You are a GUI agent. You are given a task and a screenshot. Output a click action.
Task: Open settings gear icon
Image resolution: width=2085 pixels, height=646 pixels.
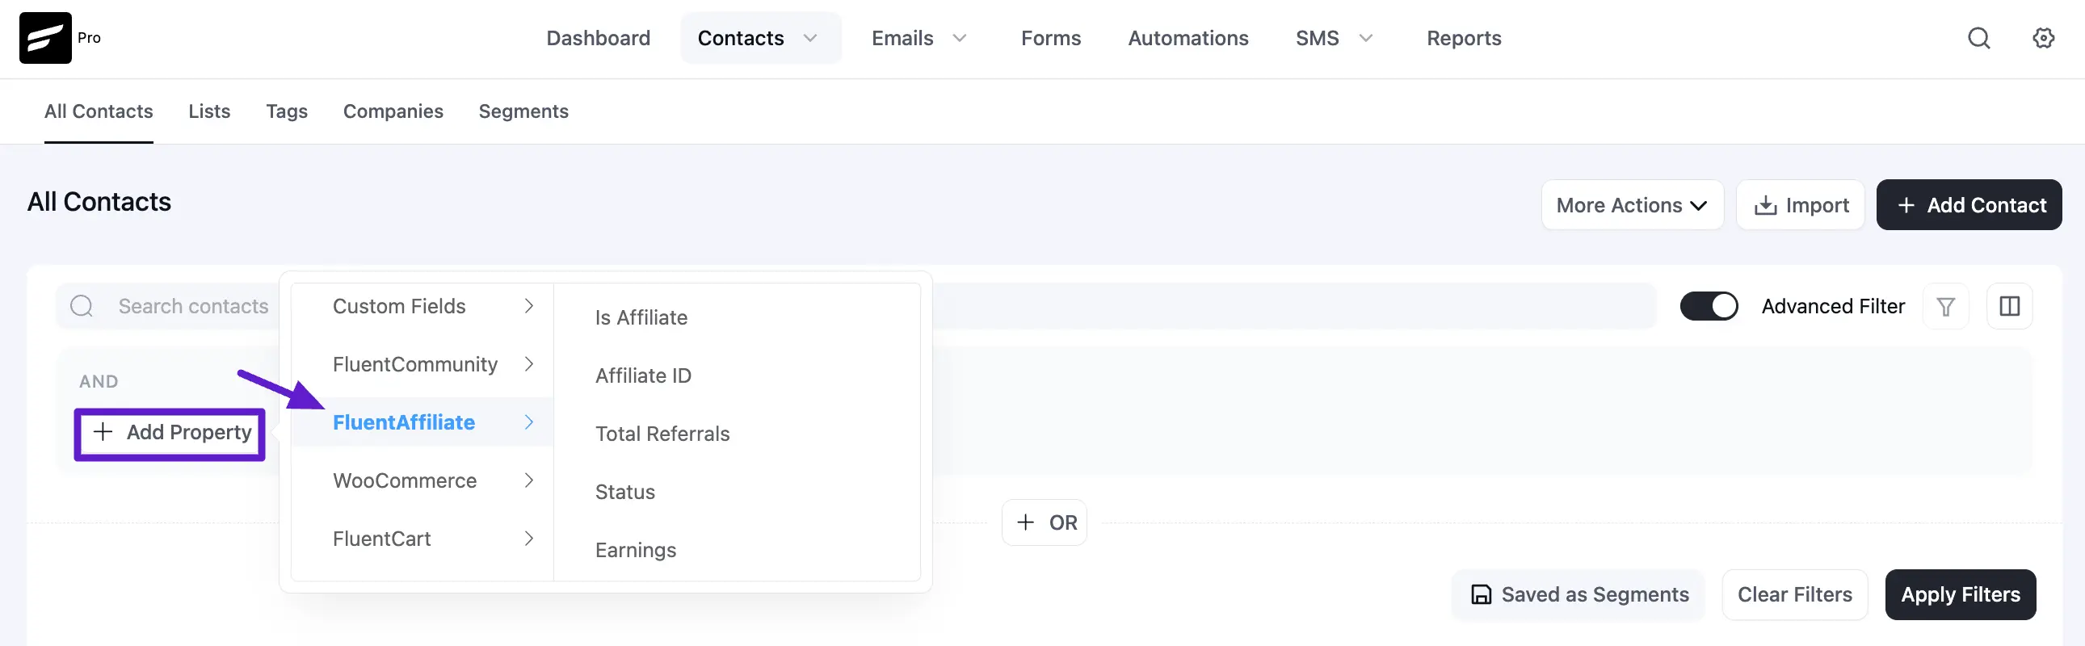coord(2043,38)
